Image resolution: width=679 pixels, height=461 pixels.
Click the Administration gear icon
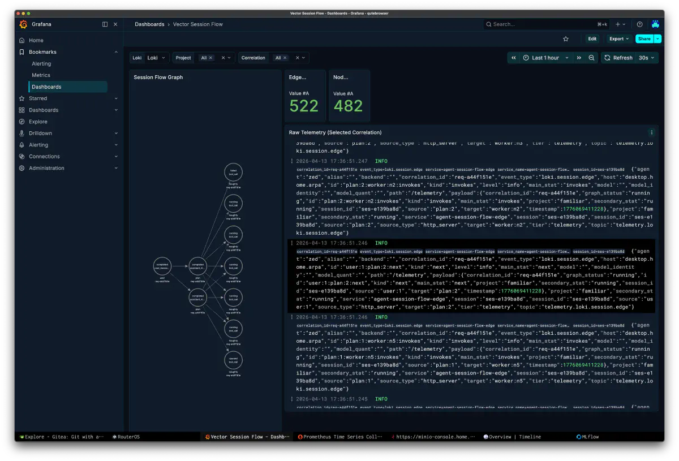(22, 168)
